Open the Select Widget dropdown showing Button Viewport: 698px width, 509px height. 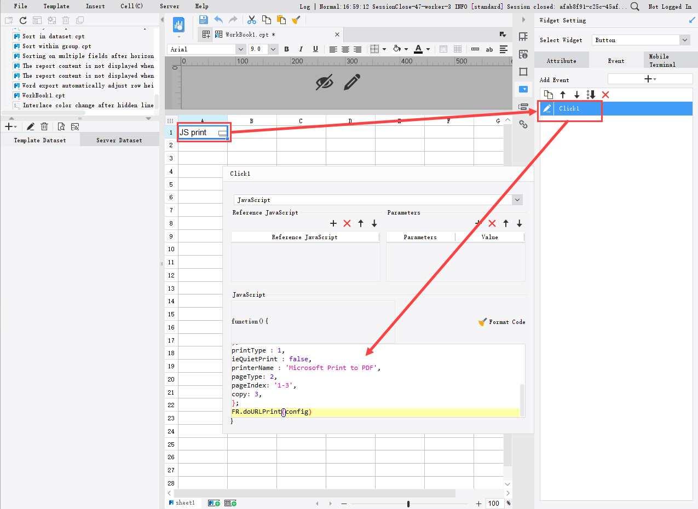point(684,39)
